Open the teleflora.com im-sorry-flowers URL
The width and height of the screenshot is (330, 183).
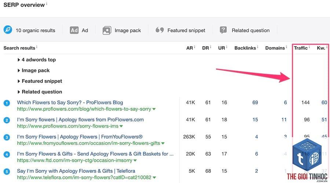(84, 177)
